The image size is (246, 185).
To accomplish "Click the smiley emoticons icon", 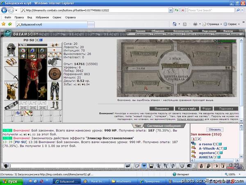I will [x=182, y=166].
